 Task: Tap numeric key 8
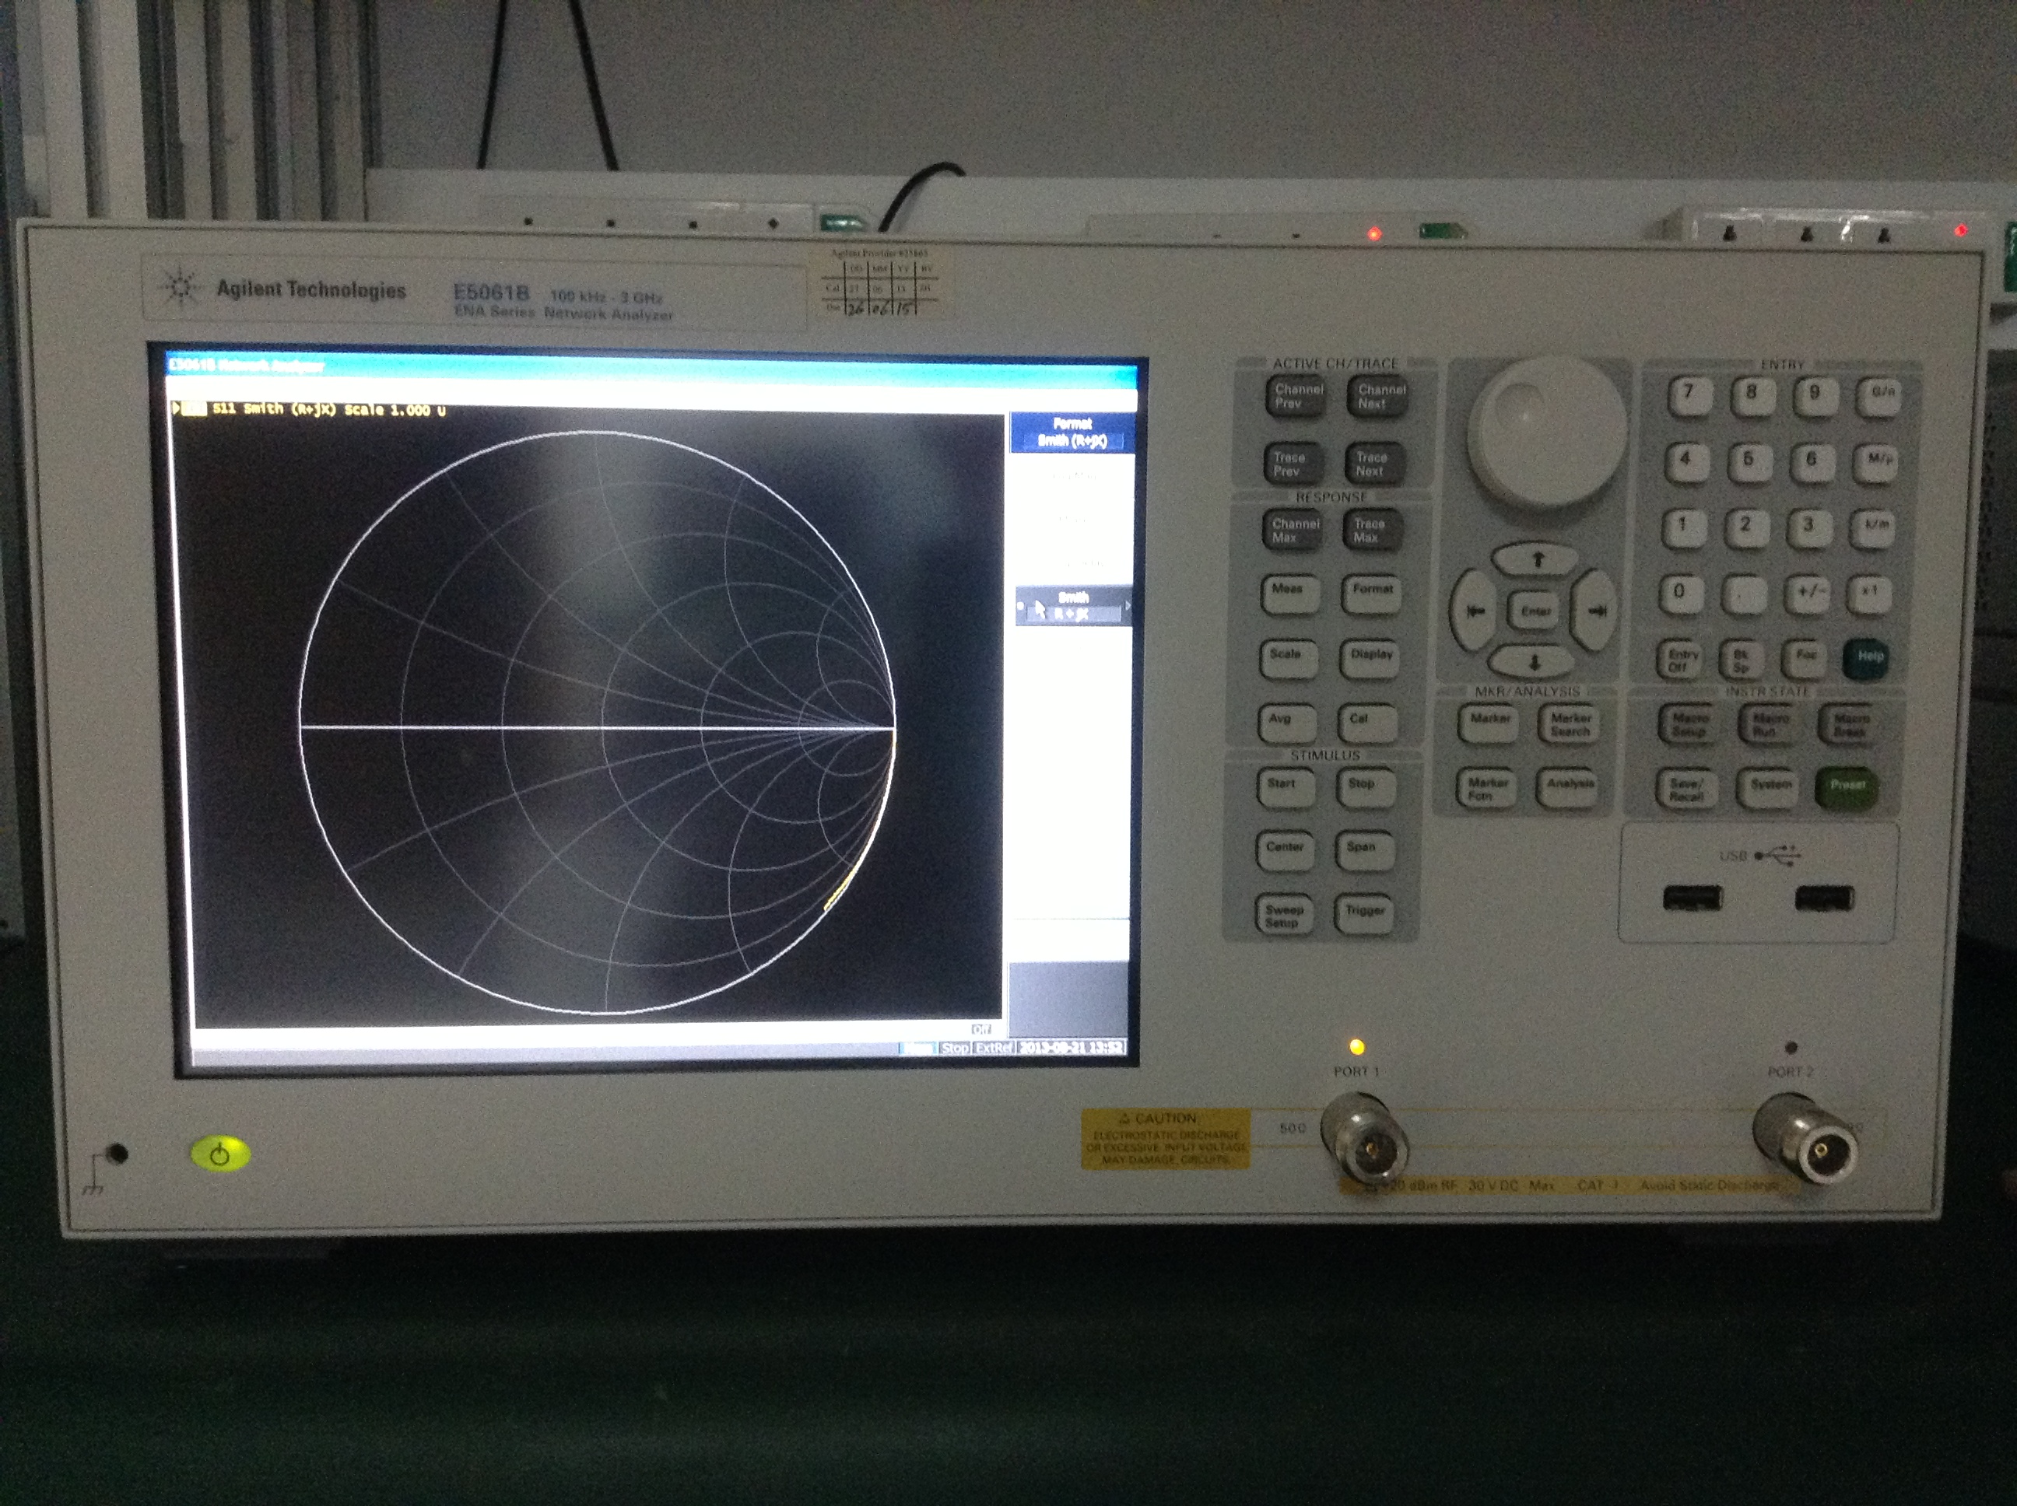pos(1752,396)
